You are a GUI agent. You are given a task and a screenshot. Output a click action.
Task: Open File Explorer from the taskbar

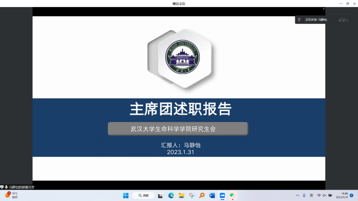(x=181, y=195)
